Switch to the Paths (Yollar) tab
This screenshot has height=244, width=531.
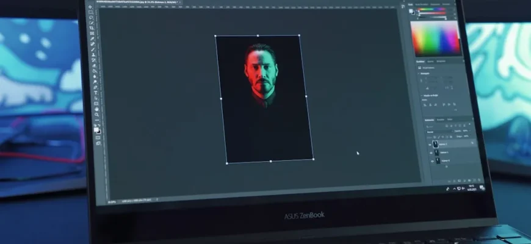[x=450, y=120]
